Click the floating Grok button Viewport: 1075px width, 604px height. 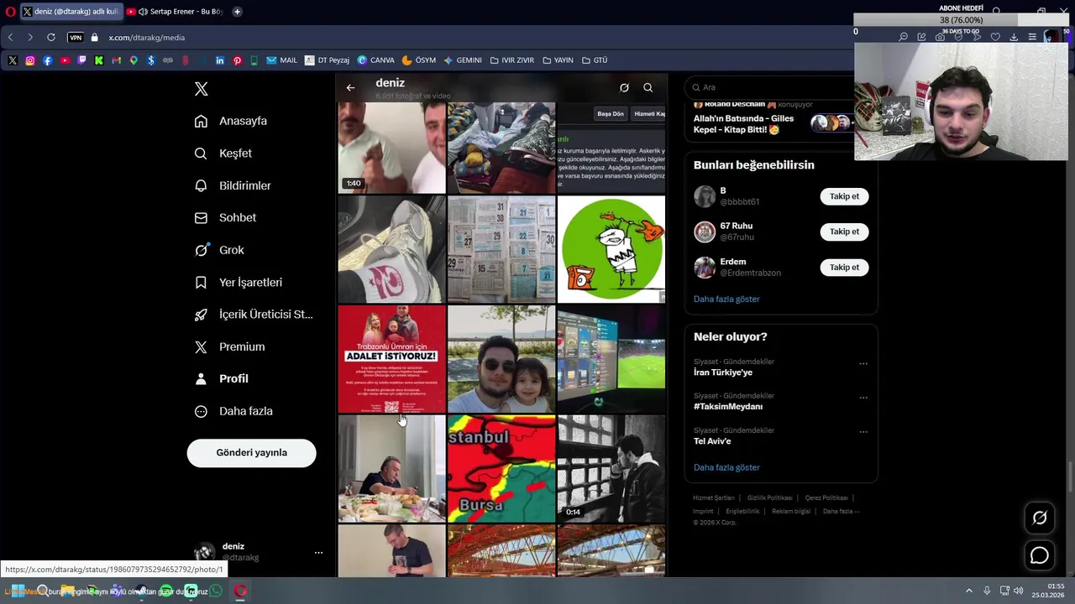click(x=1040, y=518)
